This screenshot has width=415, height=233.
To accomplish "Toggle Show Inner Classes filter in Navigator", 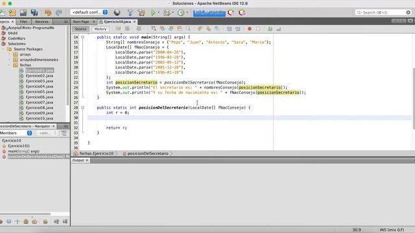I will click(34, 221).
